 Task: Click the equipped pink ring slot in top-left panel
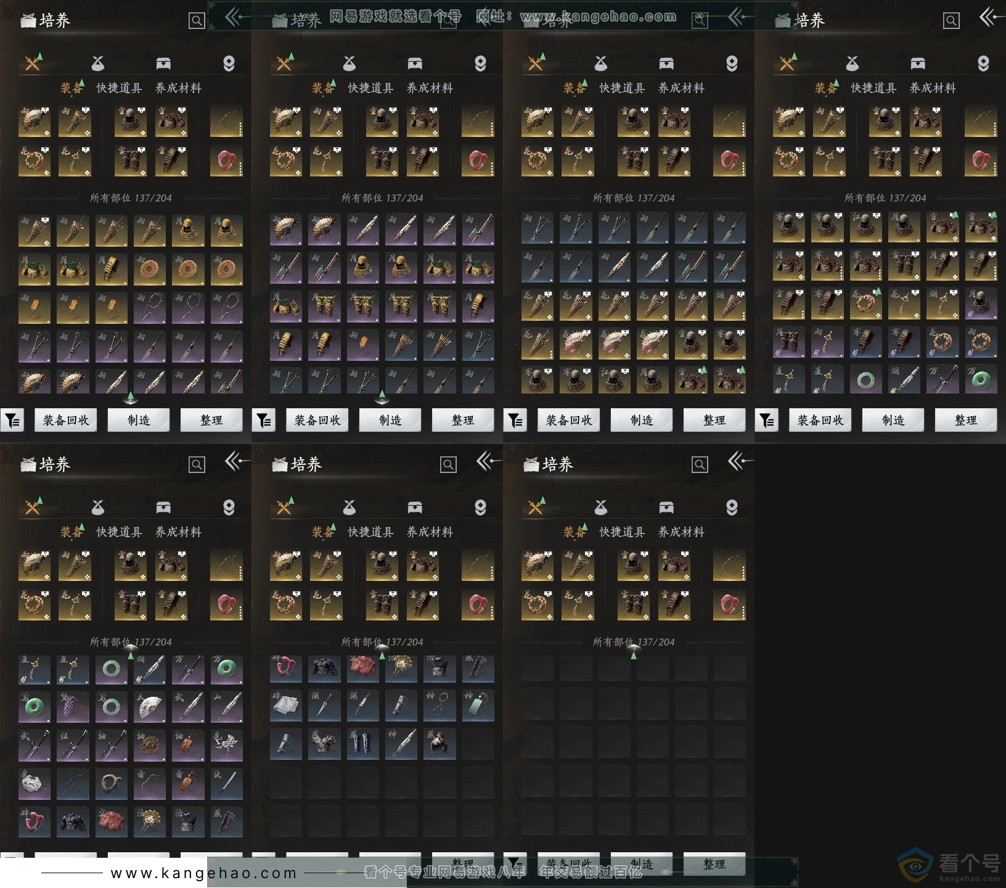click(x=227, y=161)
